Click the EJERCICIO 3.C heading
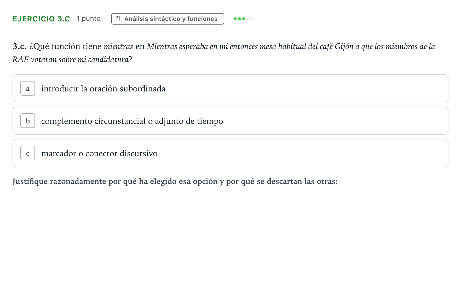Screen dimensions: 461x292 [41, 19]
